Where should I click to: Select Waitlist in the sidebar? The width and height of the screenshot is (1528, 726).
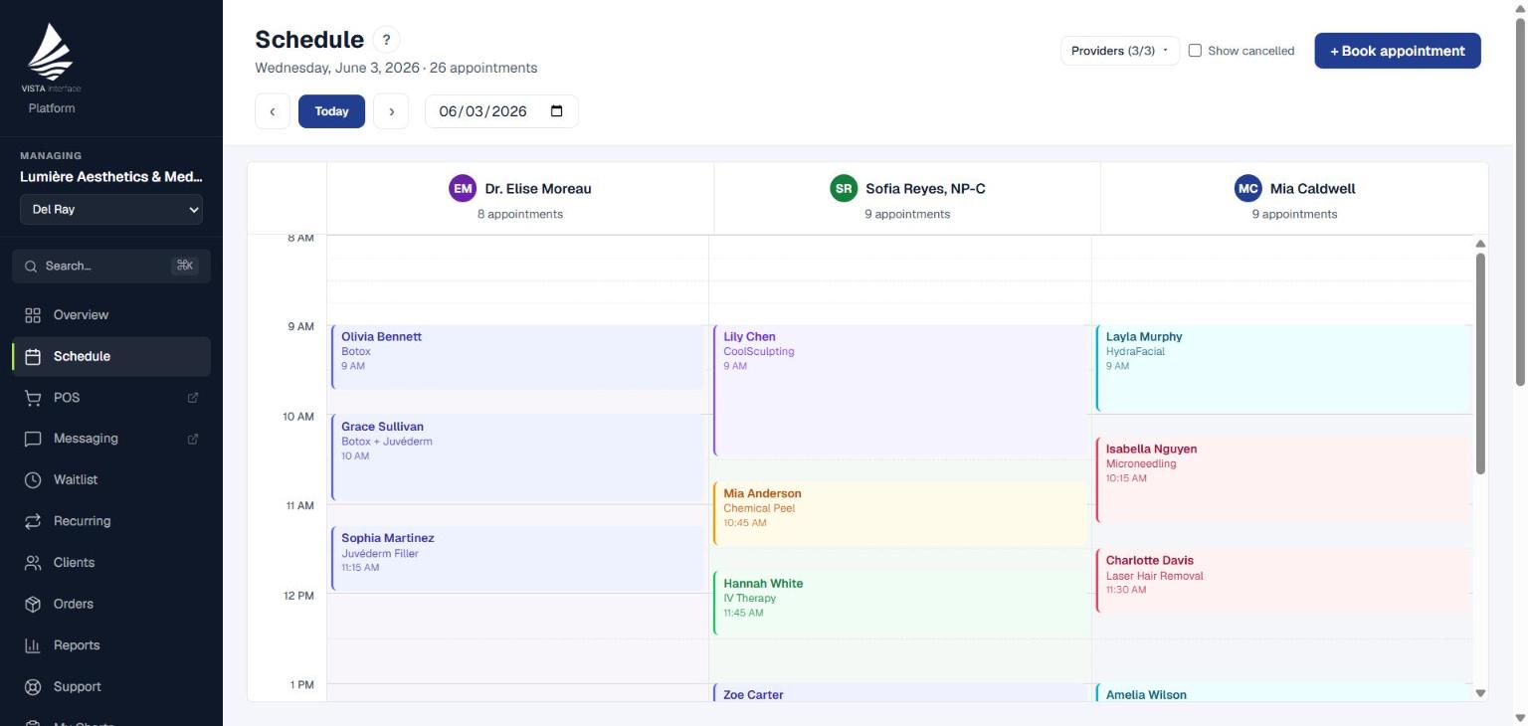tap(111, 480)
